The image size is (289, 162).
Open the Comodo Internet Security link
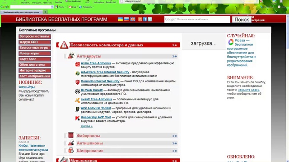[100, 81]
